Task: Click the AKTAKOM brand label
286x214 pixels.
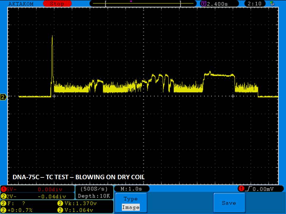Action: [21, 4]
